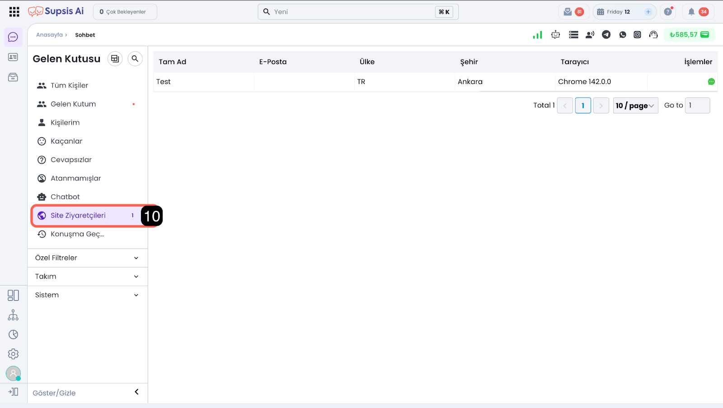Click the inbox search magnifier icon

(x=135, y=59)
